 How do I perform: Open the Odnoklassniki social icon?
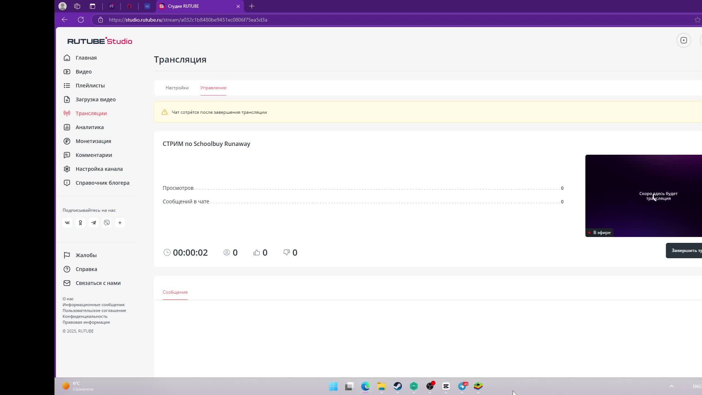coord(80,222)
